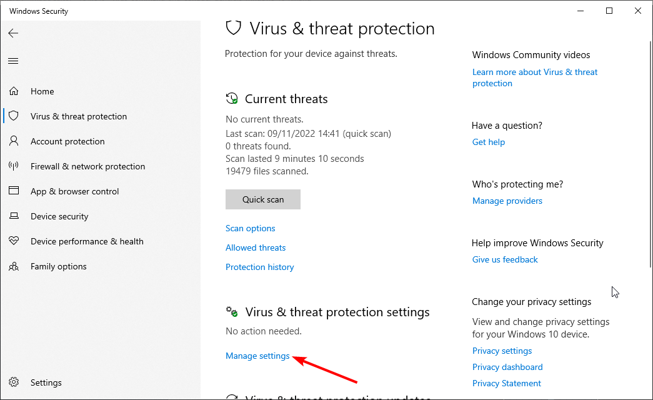
Task: Click the Firewall & network protection icon
Action: coord(14,166)
